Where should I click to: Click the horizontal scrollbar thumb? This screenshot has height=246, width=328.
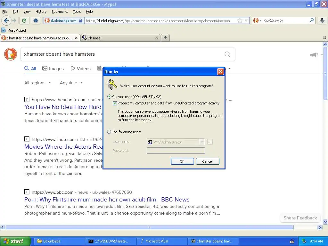coord(149,227)
